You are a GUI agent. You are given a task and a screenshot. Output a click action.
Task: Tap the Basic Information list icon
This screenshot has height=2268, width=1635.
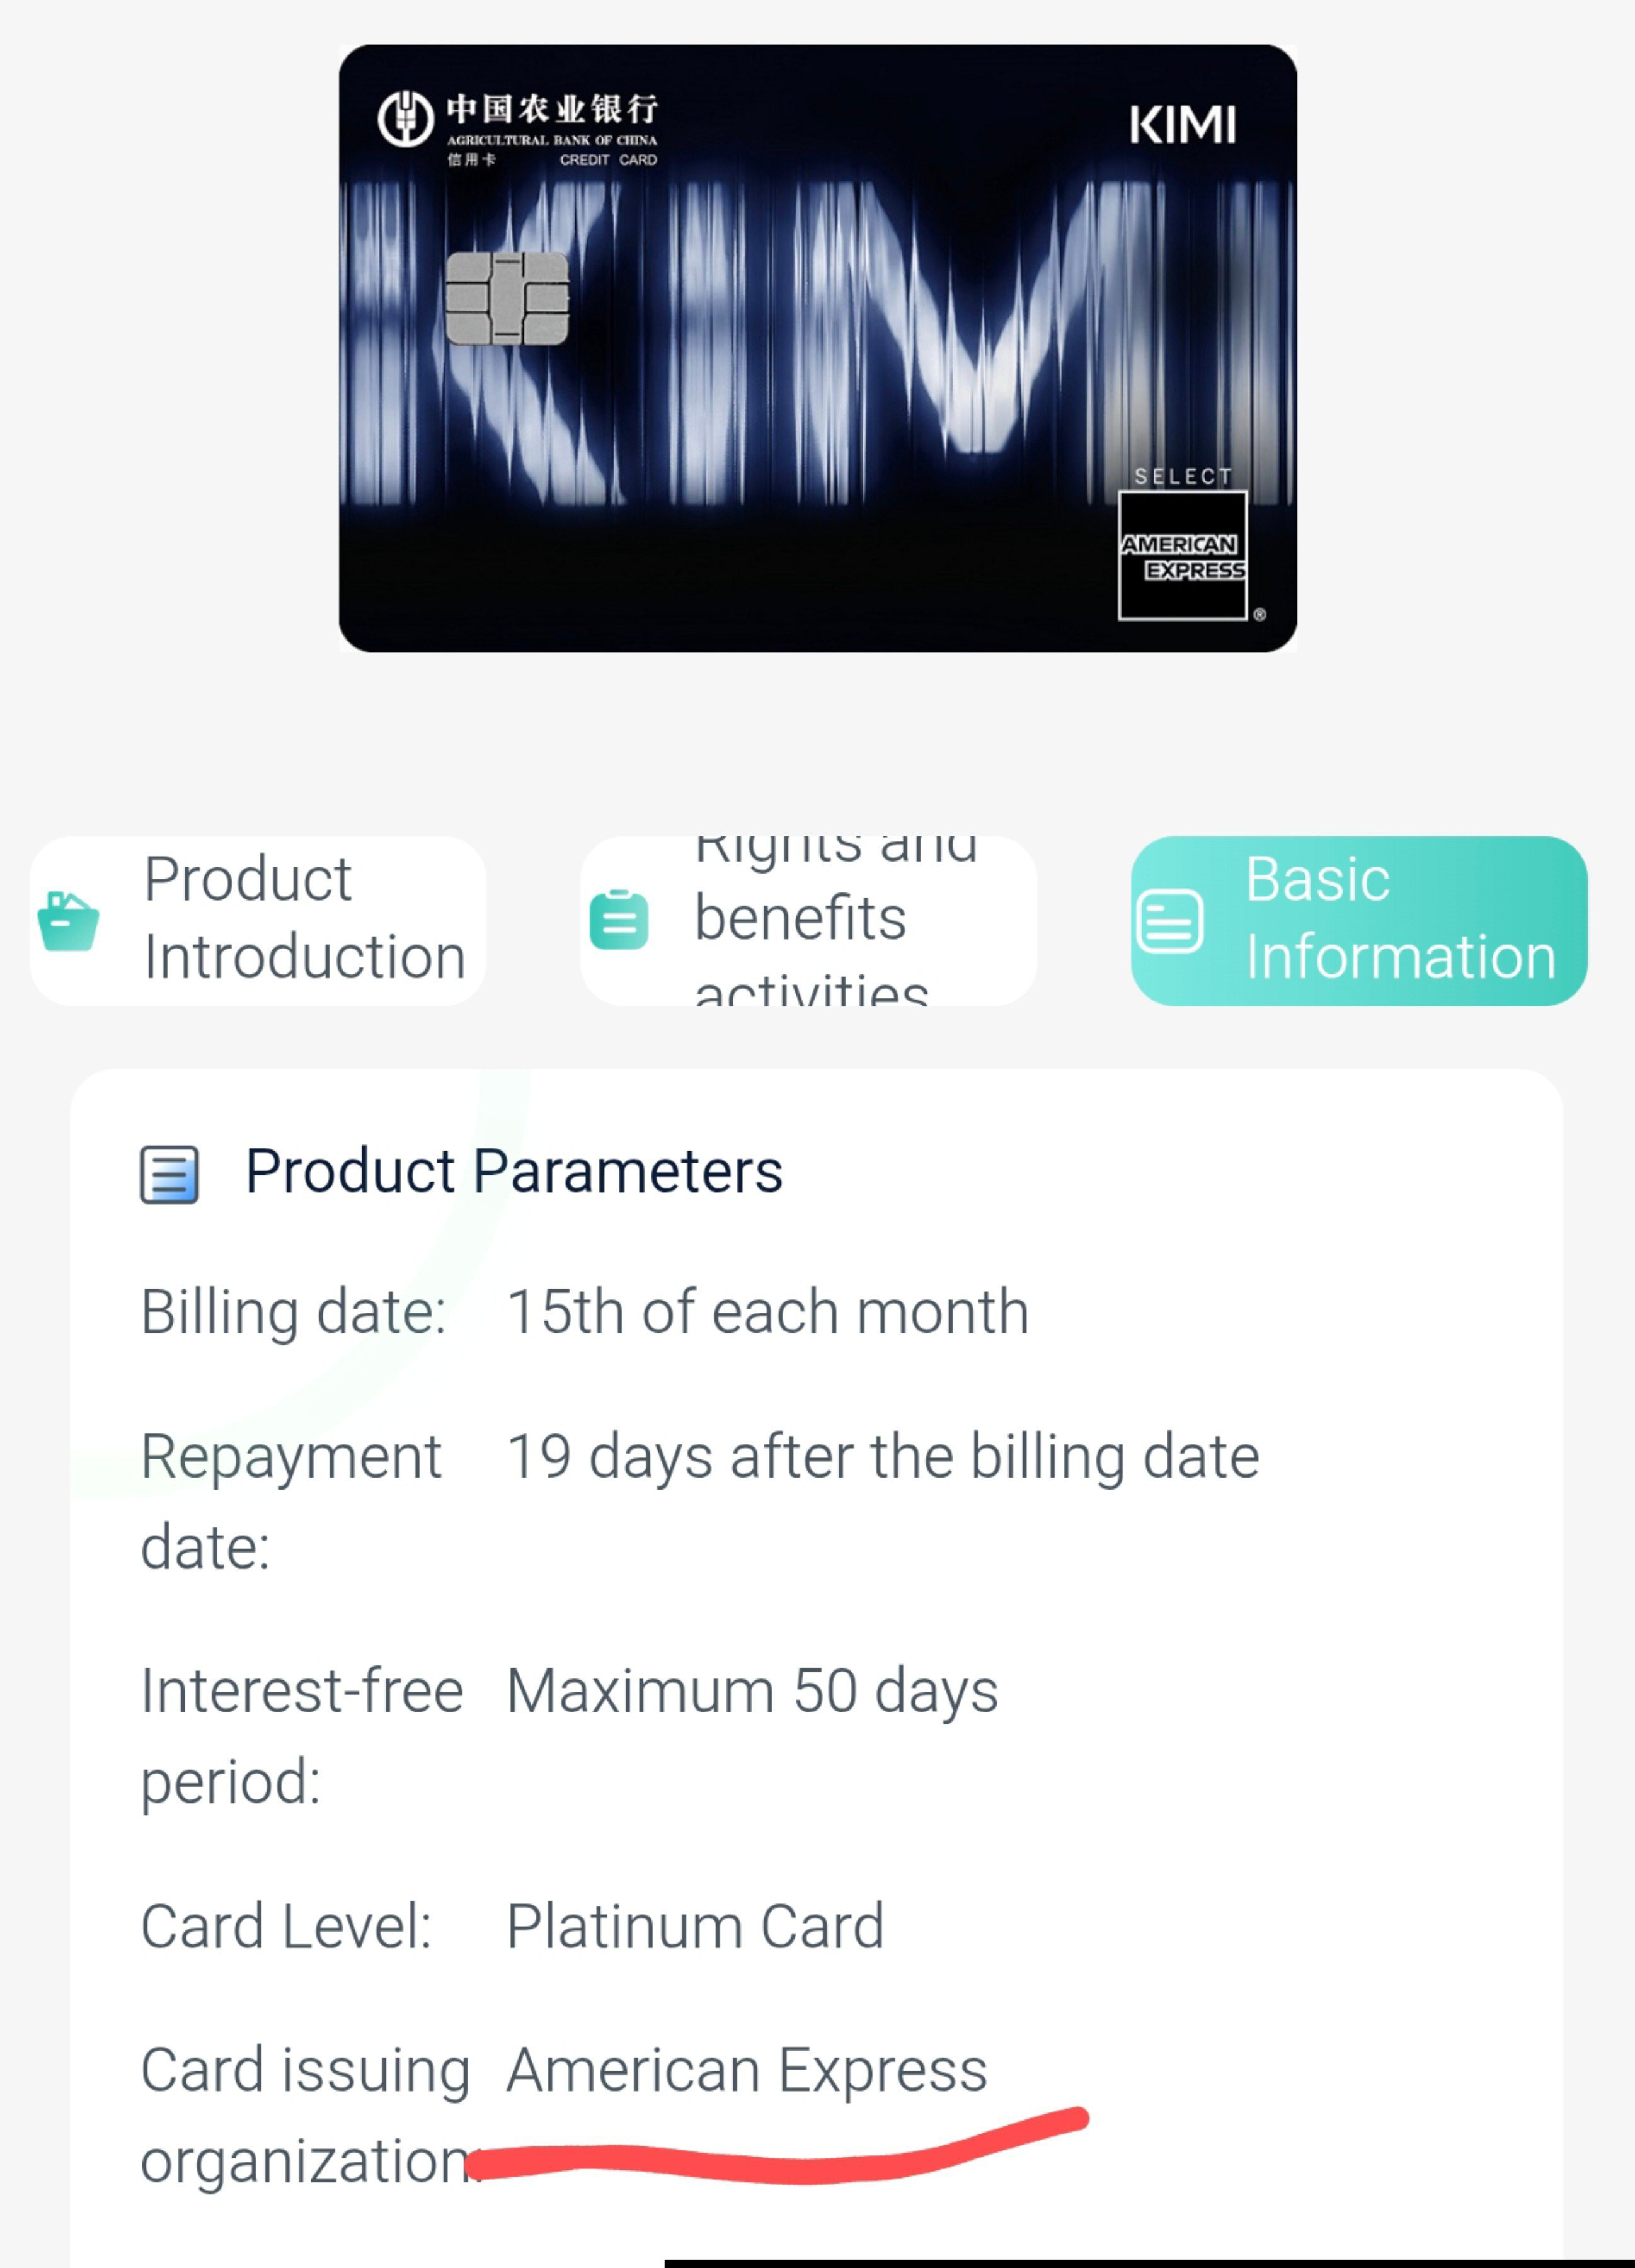coord(1170,921)
